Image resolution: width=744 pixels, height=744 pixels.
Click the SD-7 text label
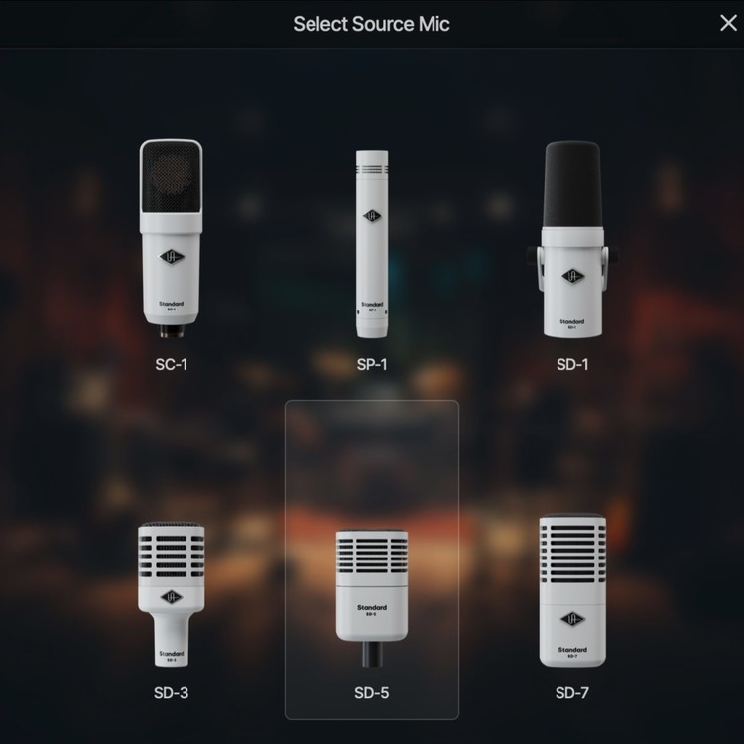(572, 693)
